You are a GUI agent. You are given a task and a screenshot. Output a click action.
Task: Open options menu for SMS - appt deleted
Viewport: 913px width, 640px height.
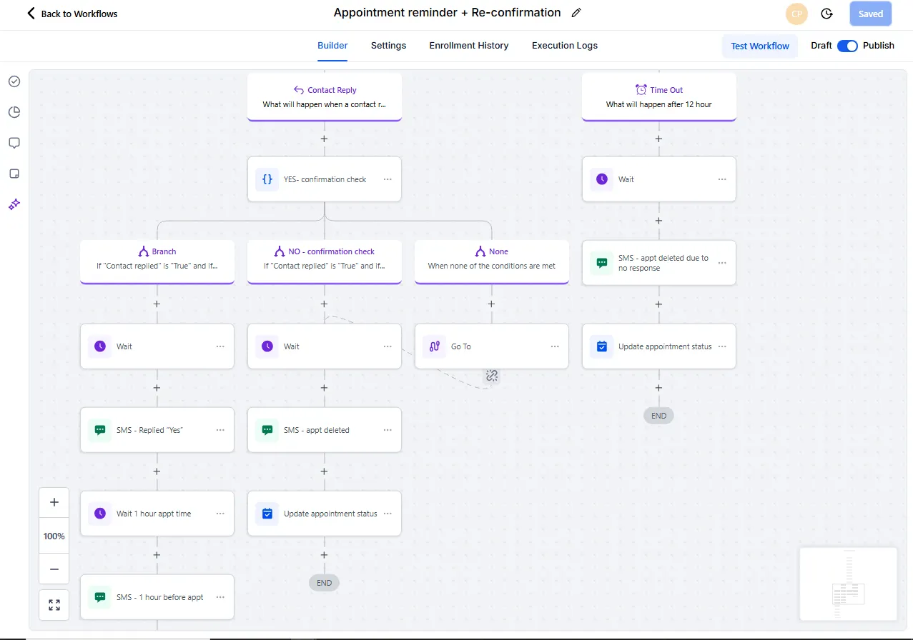(388, 430)
